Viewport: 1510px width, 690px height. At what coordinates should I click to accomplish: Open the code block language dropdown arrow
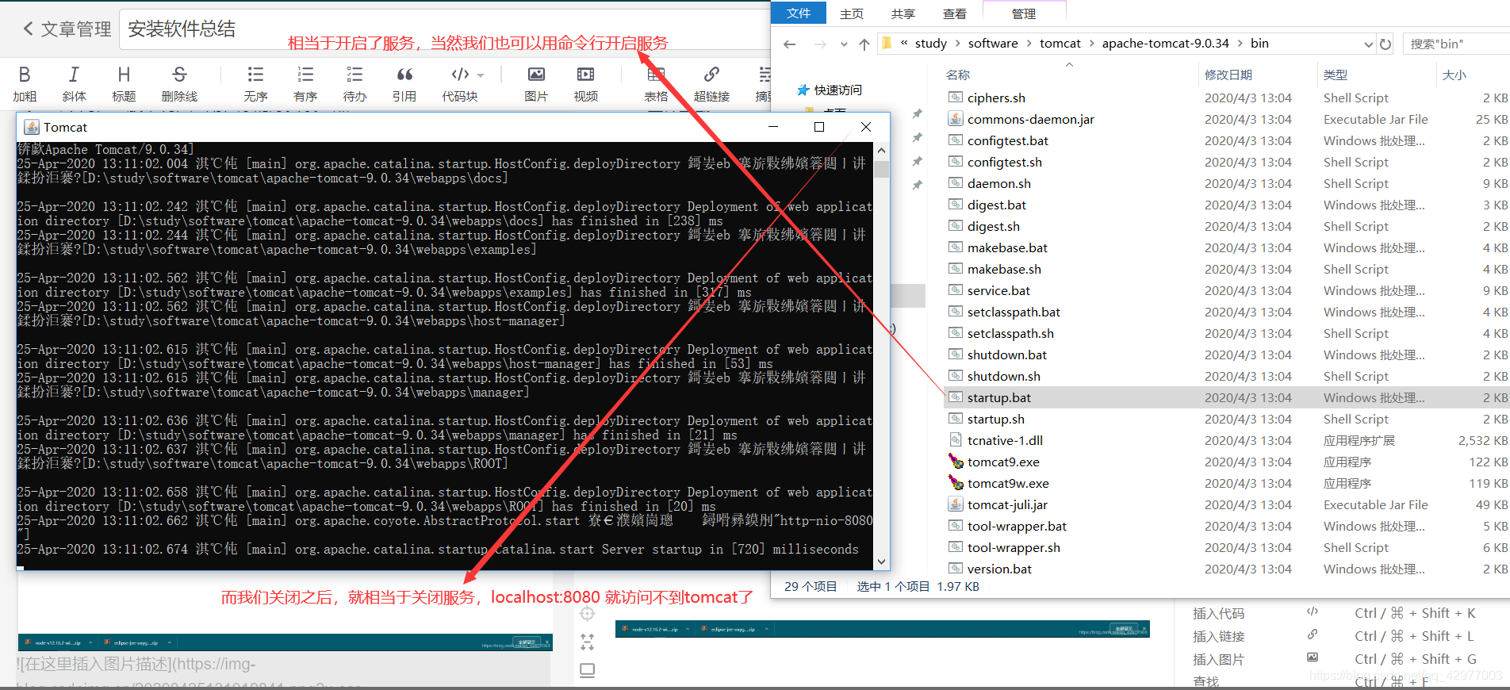coord(481,75)
